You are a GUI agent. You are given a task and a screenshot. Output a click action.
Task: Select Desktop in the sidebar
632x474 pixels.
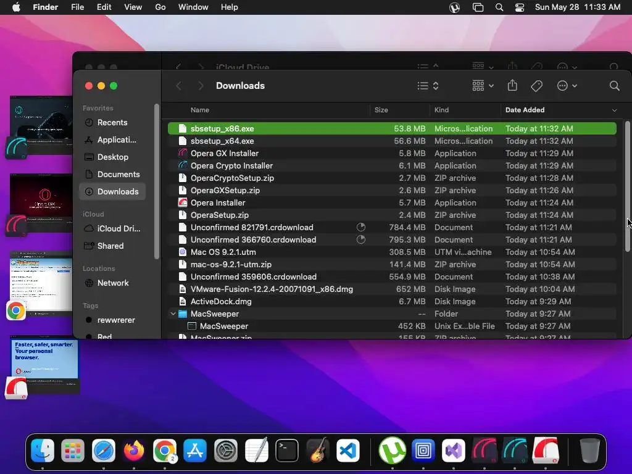pos(112,157)
